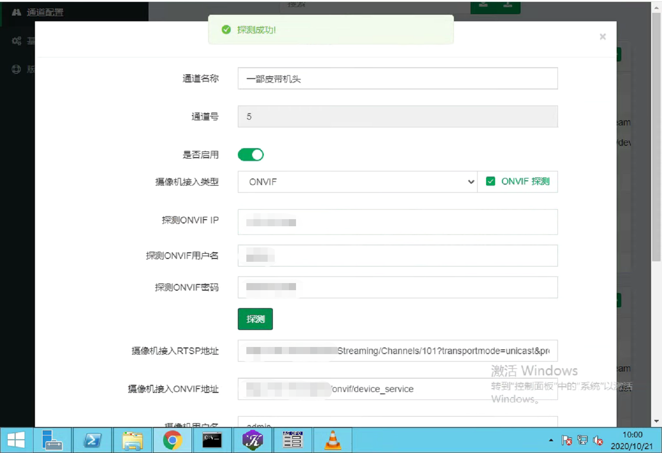
Task: Open VLC media player from taskbar
Action: [x=333, y=440]
